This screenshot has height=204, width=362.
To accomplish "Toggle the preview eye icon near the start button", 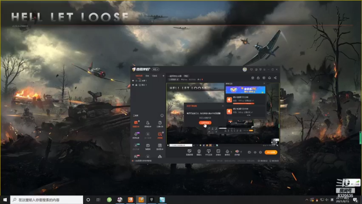I will [x=255, y=152].
